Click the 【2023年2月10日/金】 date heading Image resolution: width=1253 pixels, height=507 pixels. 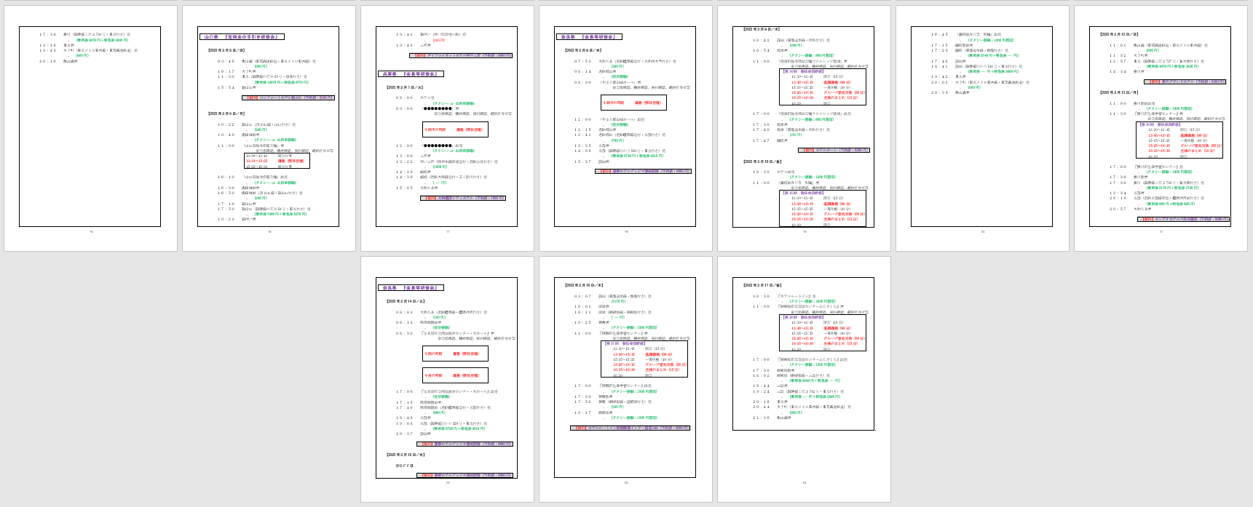762,161
